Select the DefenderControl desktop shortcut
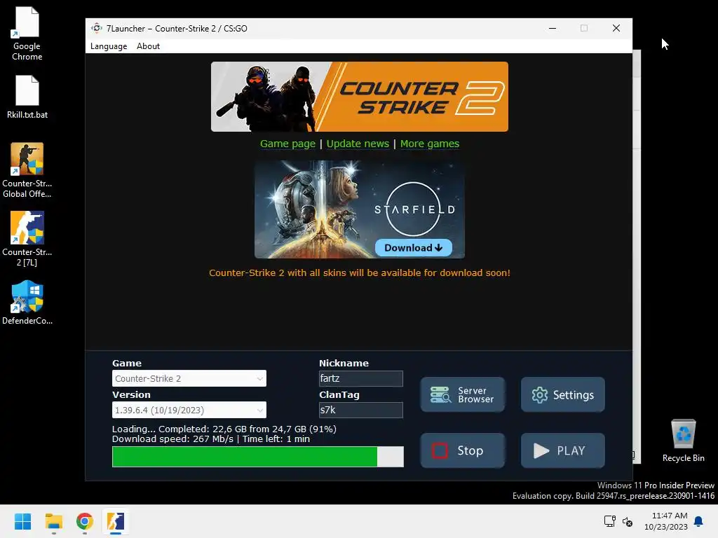The image size is (718, 538). click(x=27, y=303)
